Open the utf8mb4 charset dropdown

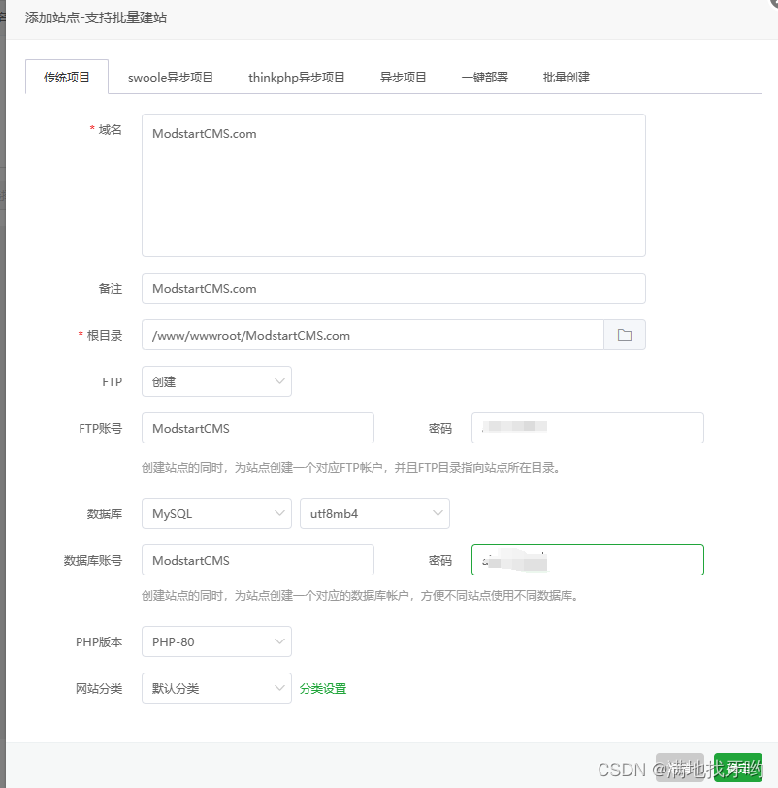(x=374, y=513)
